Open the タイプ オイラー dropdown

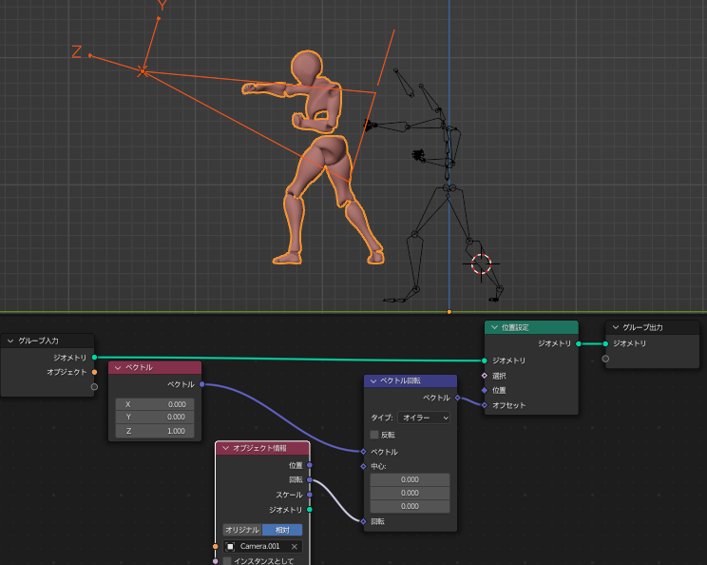424,418
